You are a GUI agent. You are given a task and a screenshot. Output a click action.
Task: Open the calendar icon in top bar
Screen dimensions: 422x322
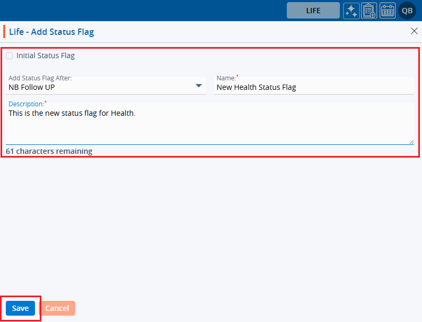(x=388, y=11)
